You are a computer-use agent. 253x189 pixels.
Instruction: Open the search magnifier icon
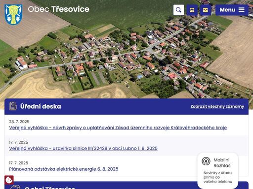click(x=179, y=10)
